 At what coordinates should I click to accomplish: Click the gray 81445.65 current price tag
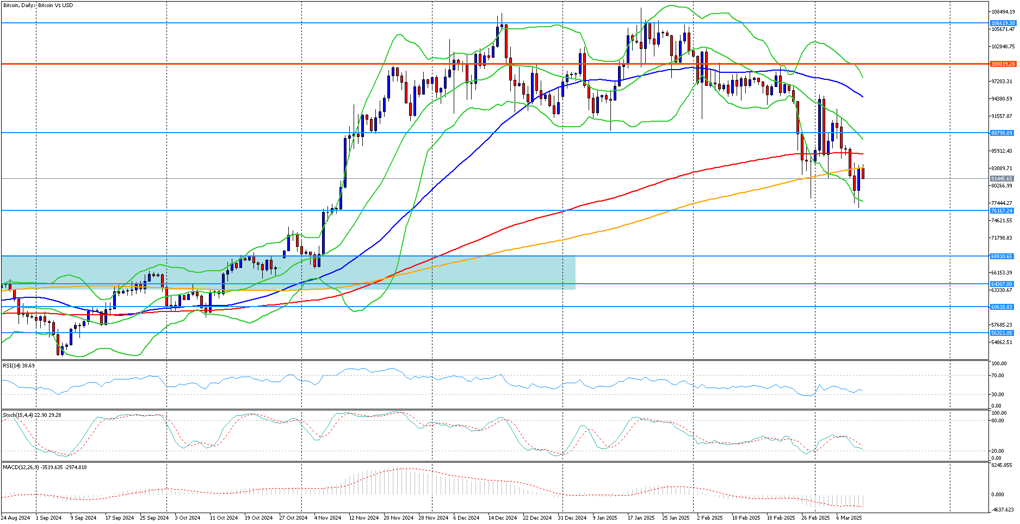[x=1002, y=179]
